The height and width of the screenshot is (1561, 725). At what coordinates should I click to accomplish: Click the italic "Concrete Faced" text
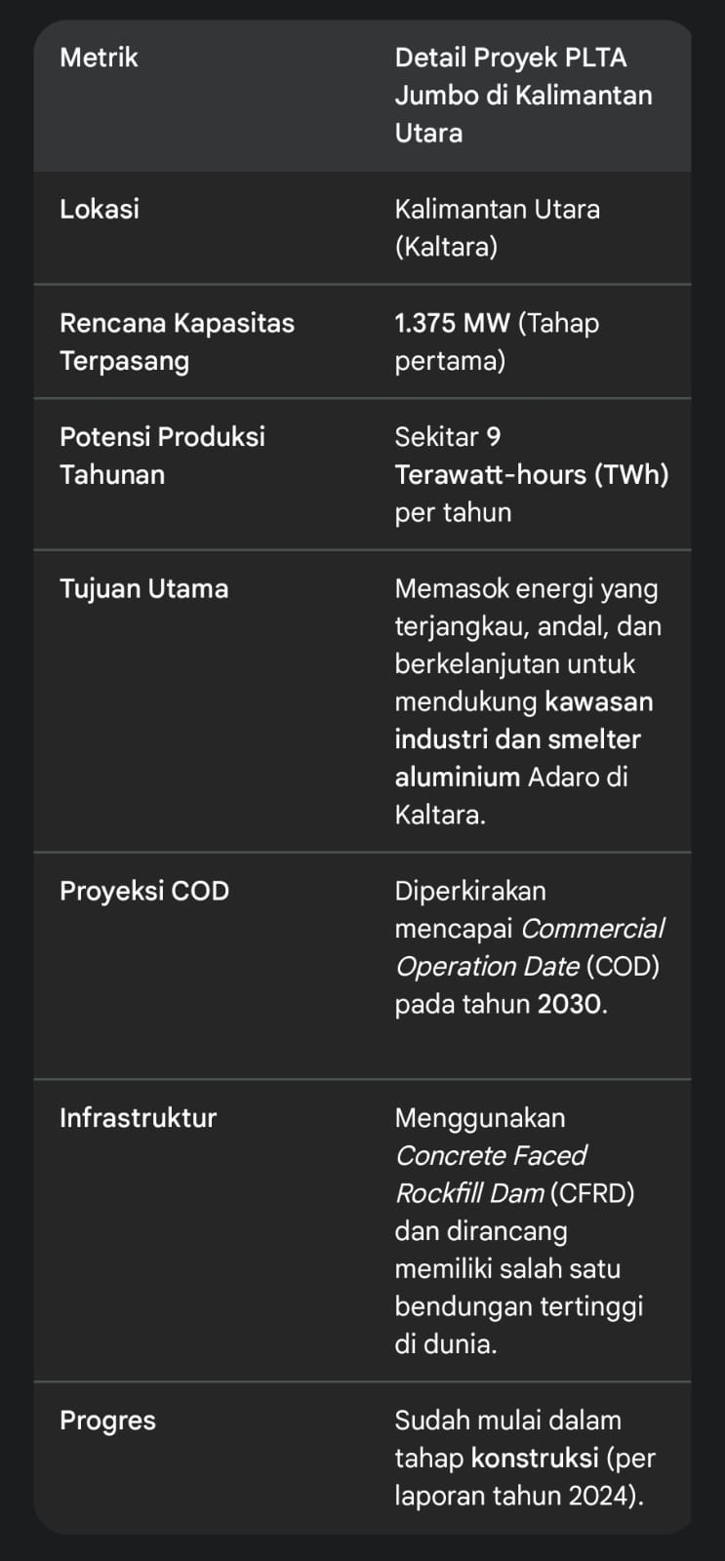click(x=490, y=1155)
